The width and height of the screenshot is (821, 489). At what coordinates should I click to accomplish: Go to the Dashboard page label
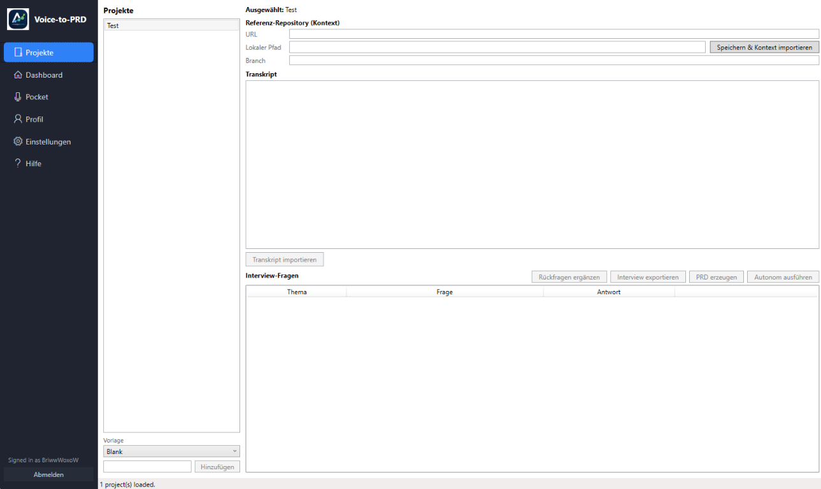tap(44, 75)
